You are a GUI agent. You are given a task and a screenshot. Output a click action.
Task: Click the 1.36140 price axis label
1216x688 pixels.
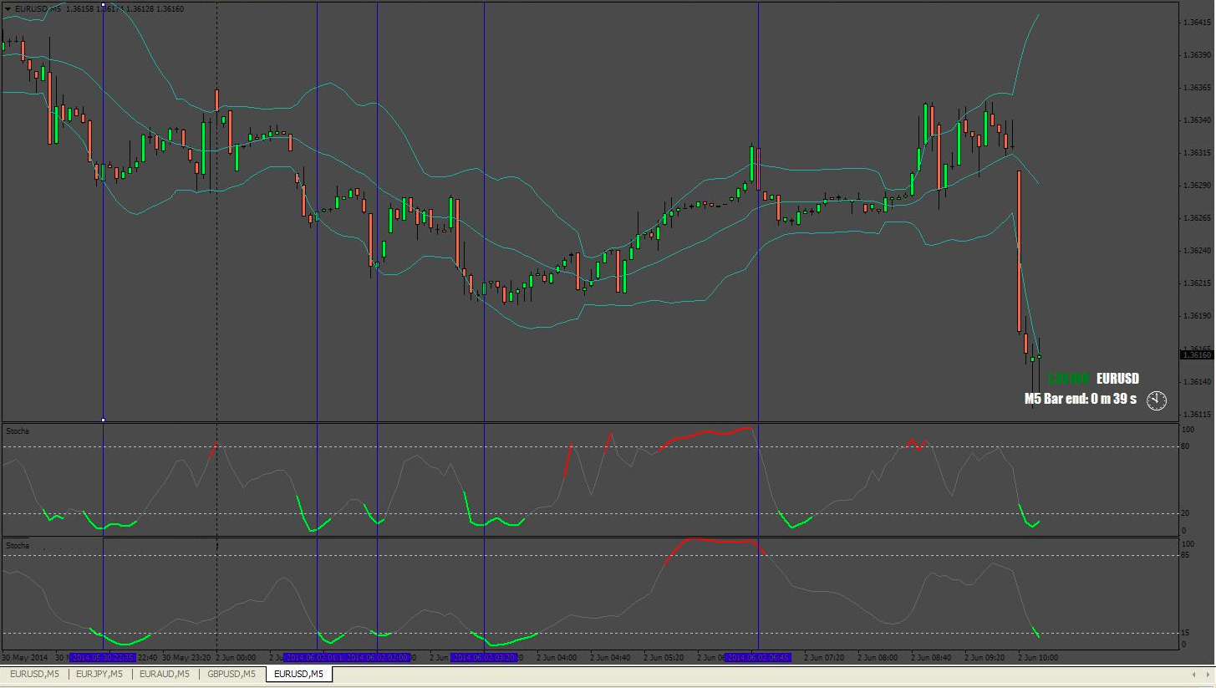(x=1198, y=382)
